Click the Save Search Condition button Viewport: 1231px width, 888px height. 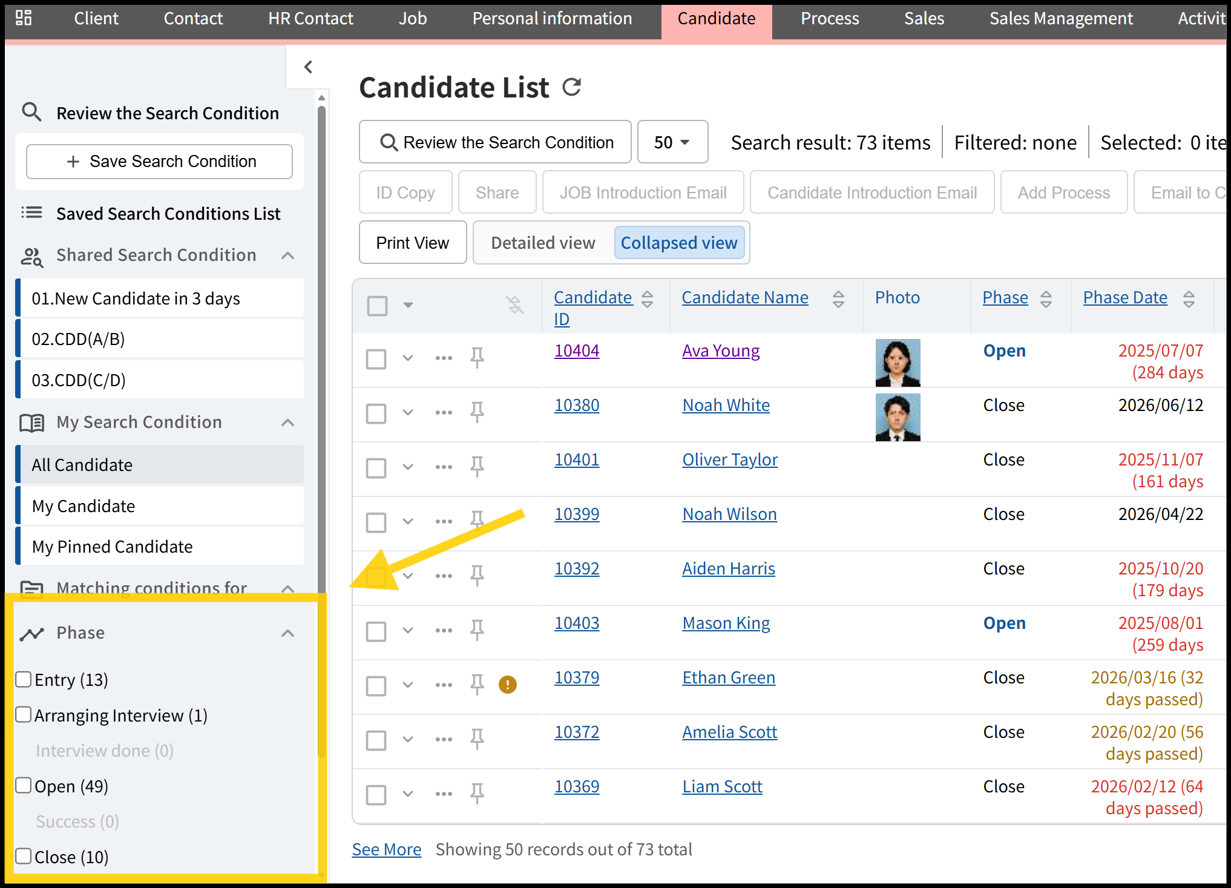(x=159, y=162)
